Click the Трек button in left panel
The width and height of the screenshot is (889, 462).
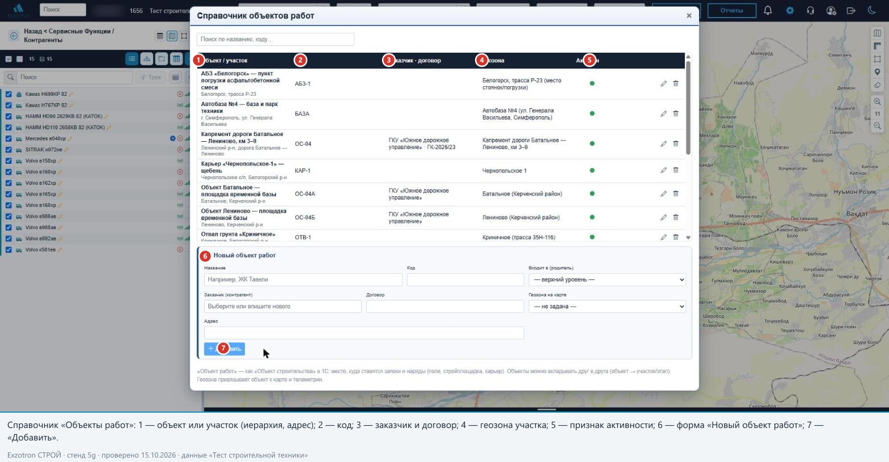(151, 77)
